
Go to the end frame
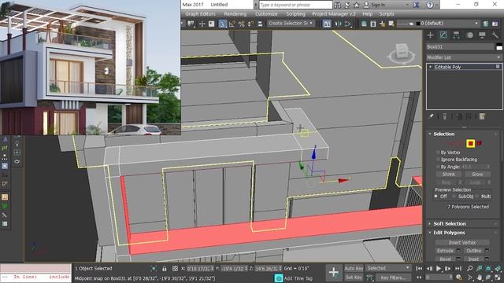[458, 268]
